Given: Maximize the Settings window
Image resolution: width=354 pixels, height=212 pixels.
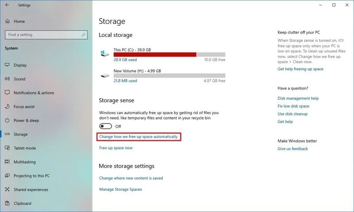Looking at the screenshot, I should [334, 5].
